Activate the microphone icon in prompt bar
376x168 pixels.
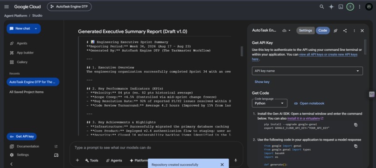coord(236,161)
